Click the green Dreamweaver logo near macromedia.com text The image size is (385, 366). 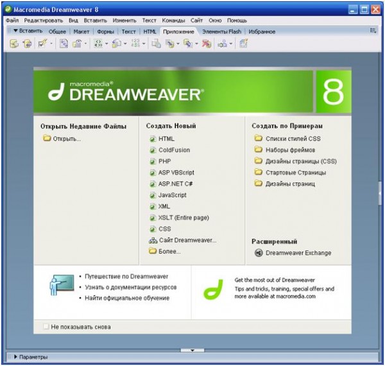point(214,290)
